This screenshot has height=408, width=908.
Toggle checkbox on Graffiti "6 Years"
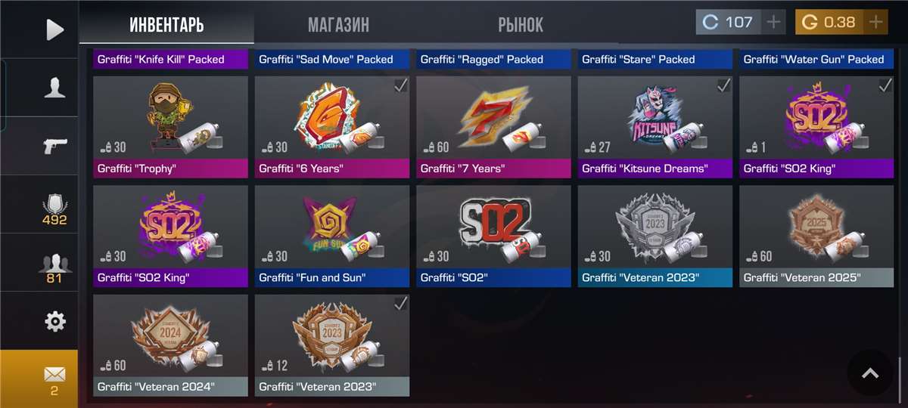(x=401, y=85)
